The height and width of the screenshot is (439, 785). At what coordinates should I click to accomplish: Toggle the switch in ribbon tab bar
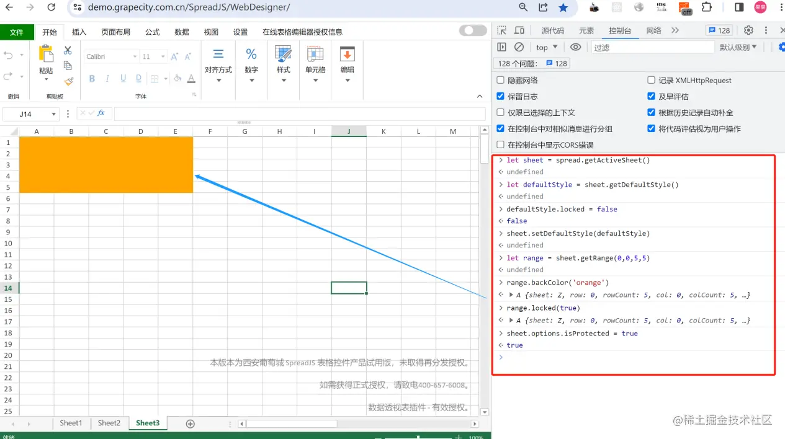[x=473, y=30]
